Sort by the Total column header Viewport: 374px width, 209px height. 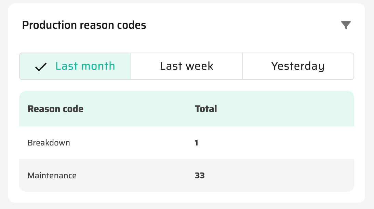tap(206, 109)
